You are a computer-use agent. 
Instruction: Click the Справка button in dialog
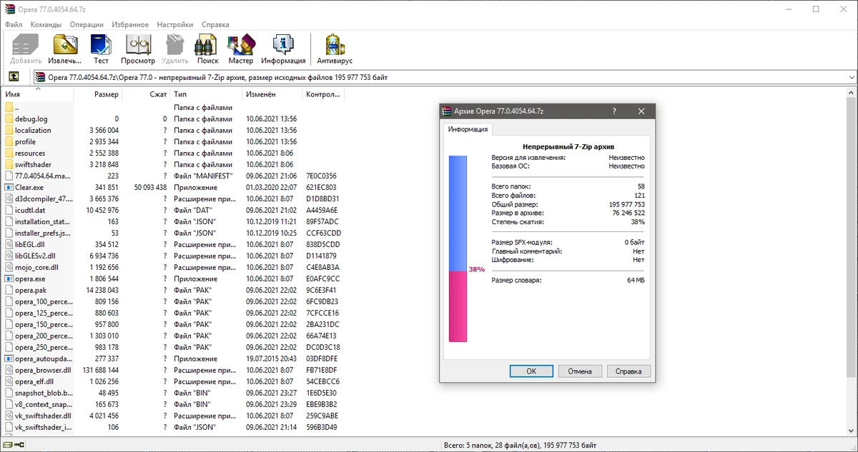point(628,371)
